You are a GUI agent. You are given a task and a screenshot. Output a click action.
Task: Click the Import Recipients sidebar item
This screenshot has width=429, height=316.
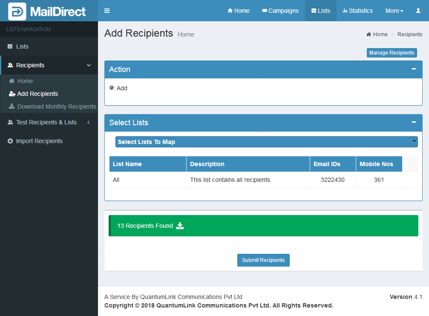(x=39, y=141)
